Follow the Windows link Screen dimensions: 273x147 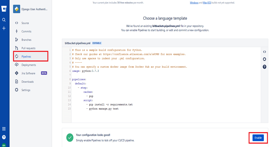pyautogui.click(x=194, y=3)
